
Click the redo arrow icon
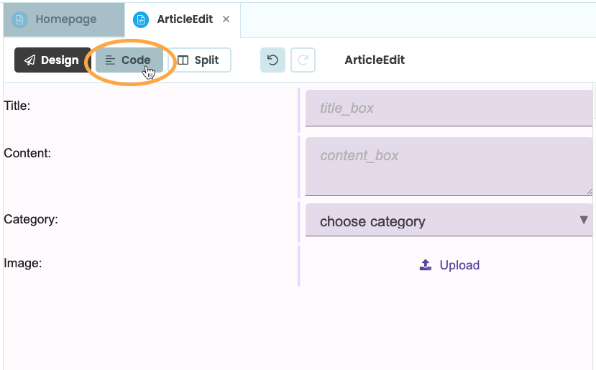(x=303, y=60)
